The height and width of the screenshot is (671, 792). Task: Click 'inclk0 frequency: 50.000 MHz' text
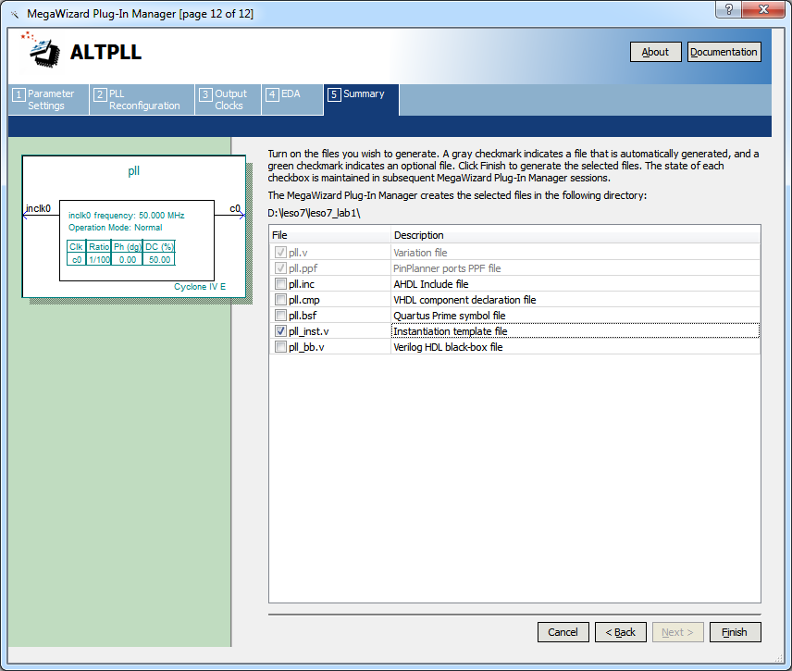tap(126, 216)
